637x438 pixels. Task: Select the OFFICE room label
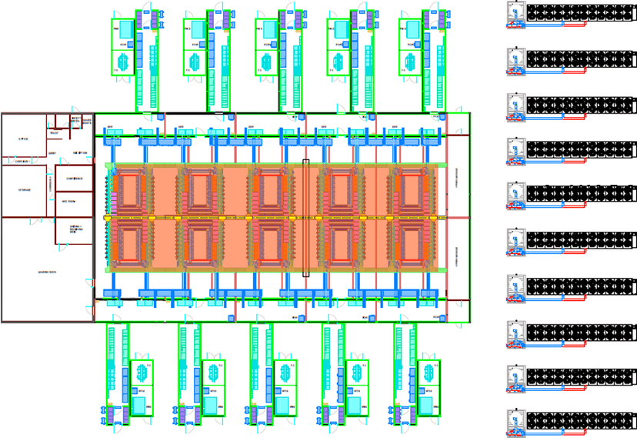pos(23,139)
